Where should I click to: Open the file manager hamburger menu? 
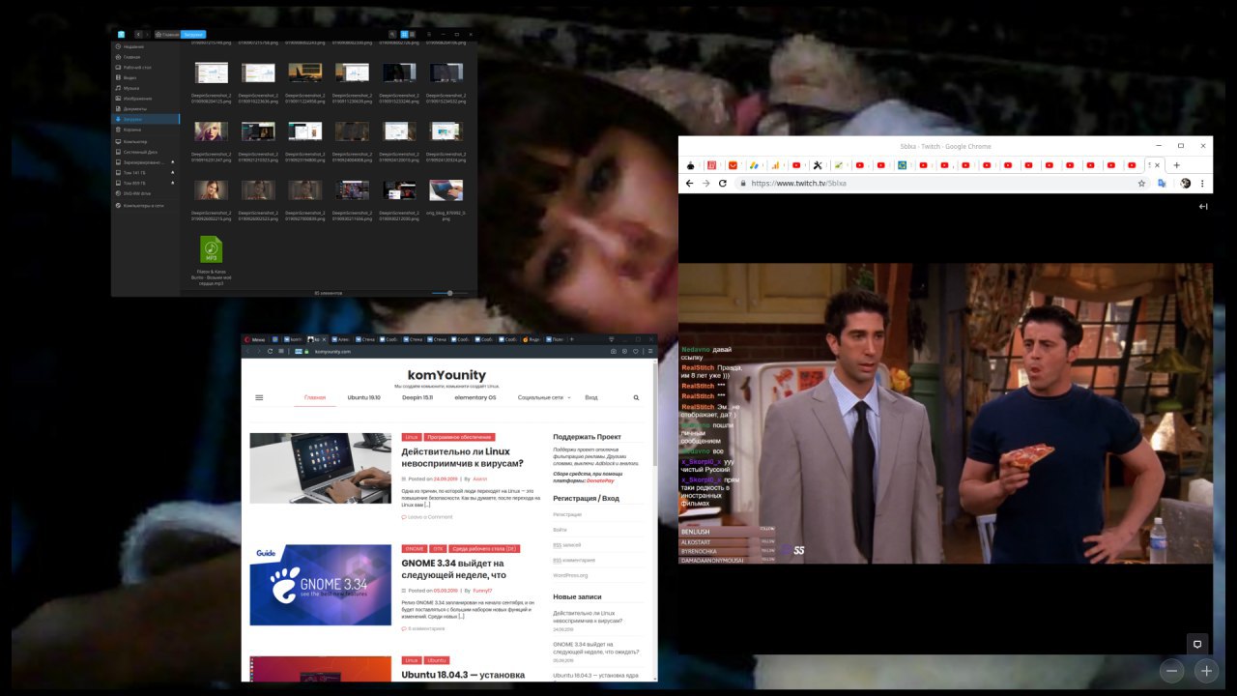[429, 35]
